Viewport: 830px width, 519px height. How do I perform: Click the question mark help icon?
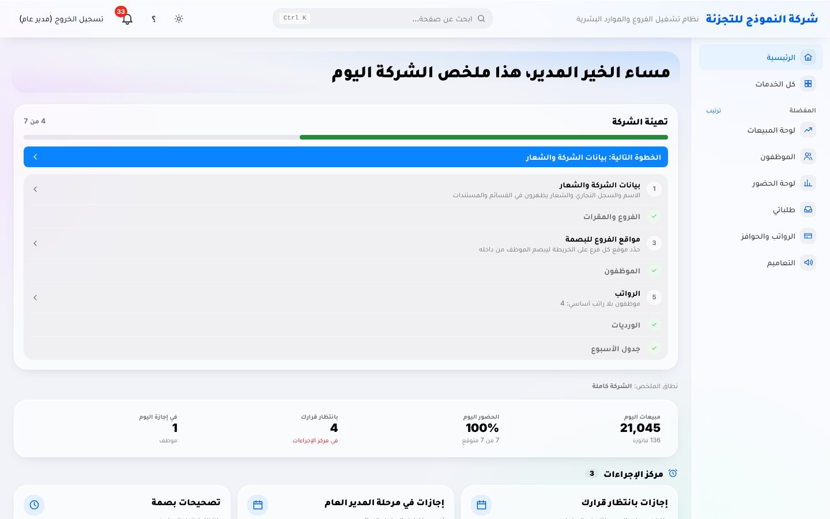[x=153, y=18]
